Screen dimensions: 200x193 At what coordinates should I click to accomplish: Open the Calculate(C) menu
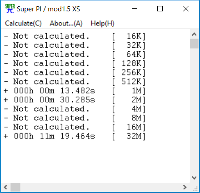click(x=23, y=24)
